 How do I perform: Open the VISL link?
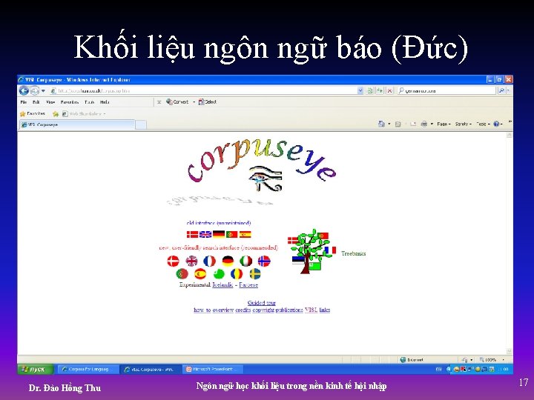coord(311,310)
